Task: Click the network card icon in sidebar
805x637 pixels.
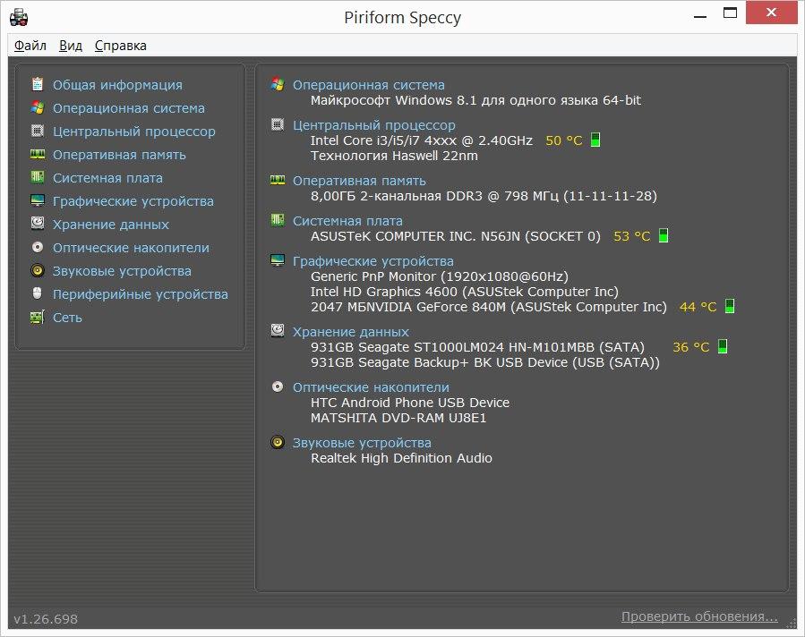Action: (38, 318)
